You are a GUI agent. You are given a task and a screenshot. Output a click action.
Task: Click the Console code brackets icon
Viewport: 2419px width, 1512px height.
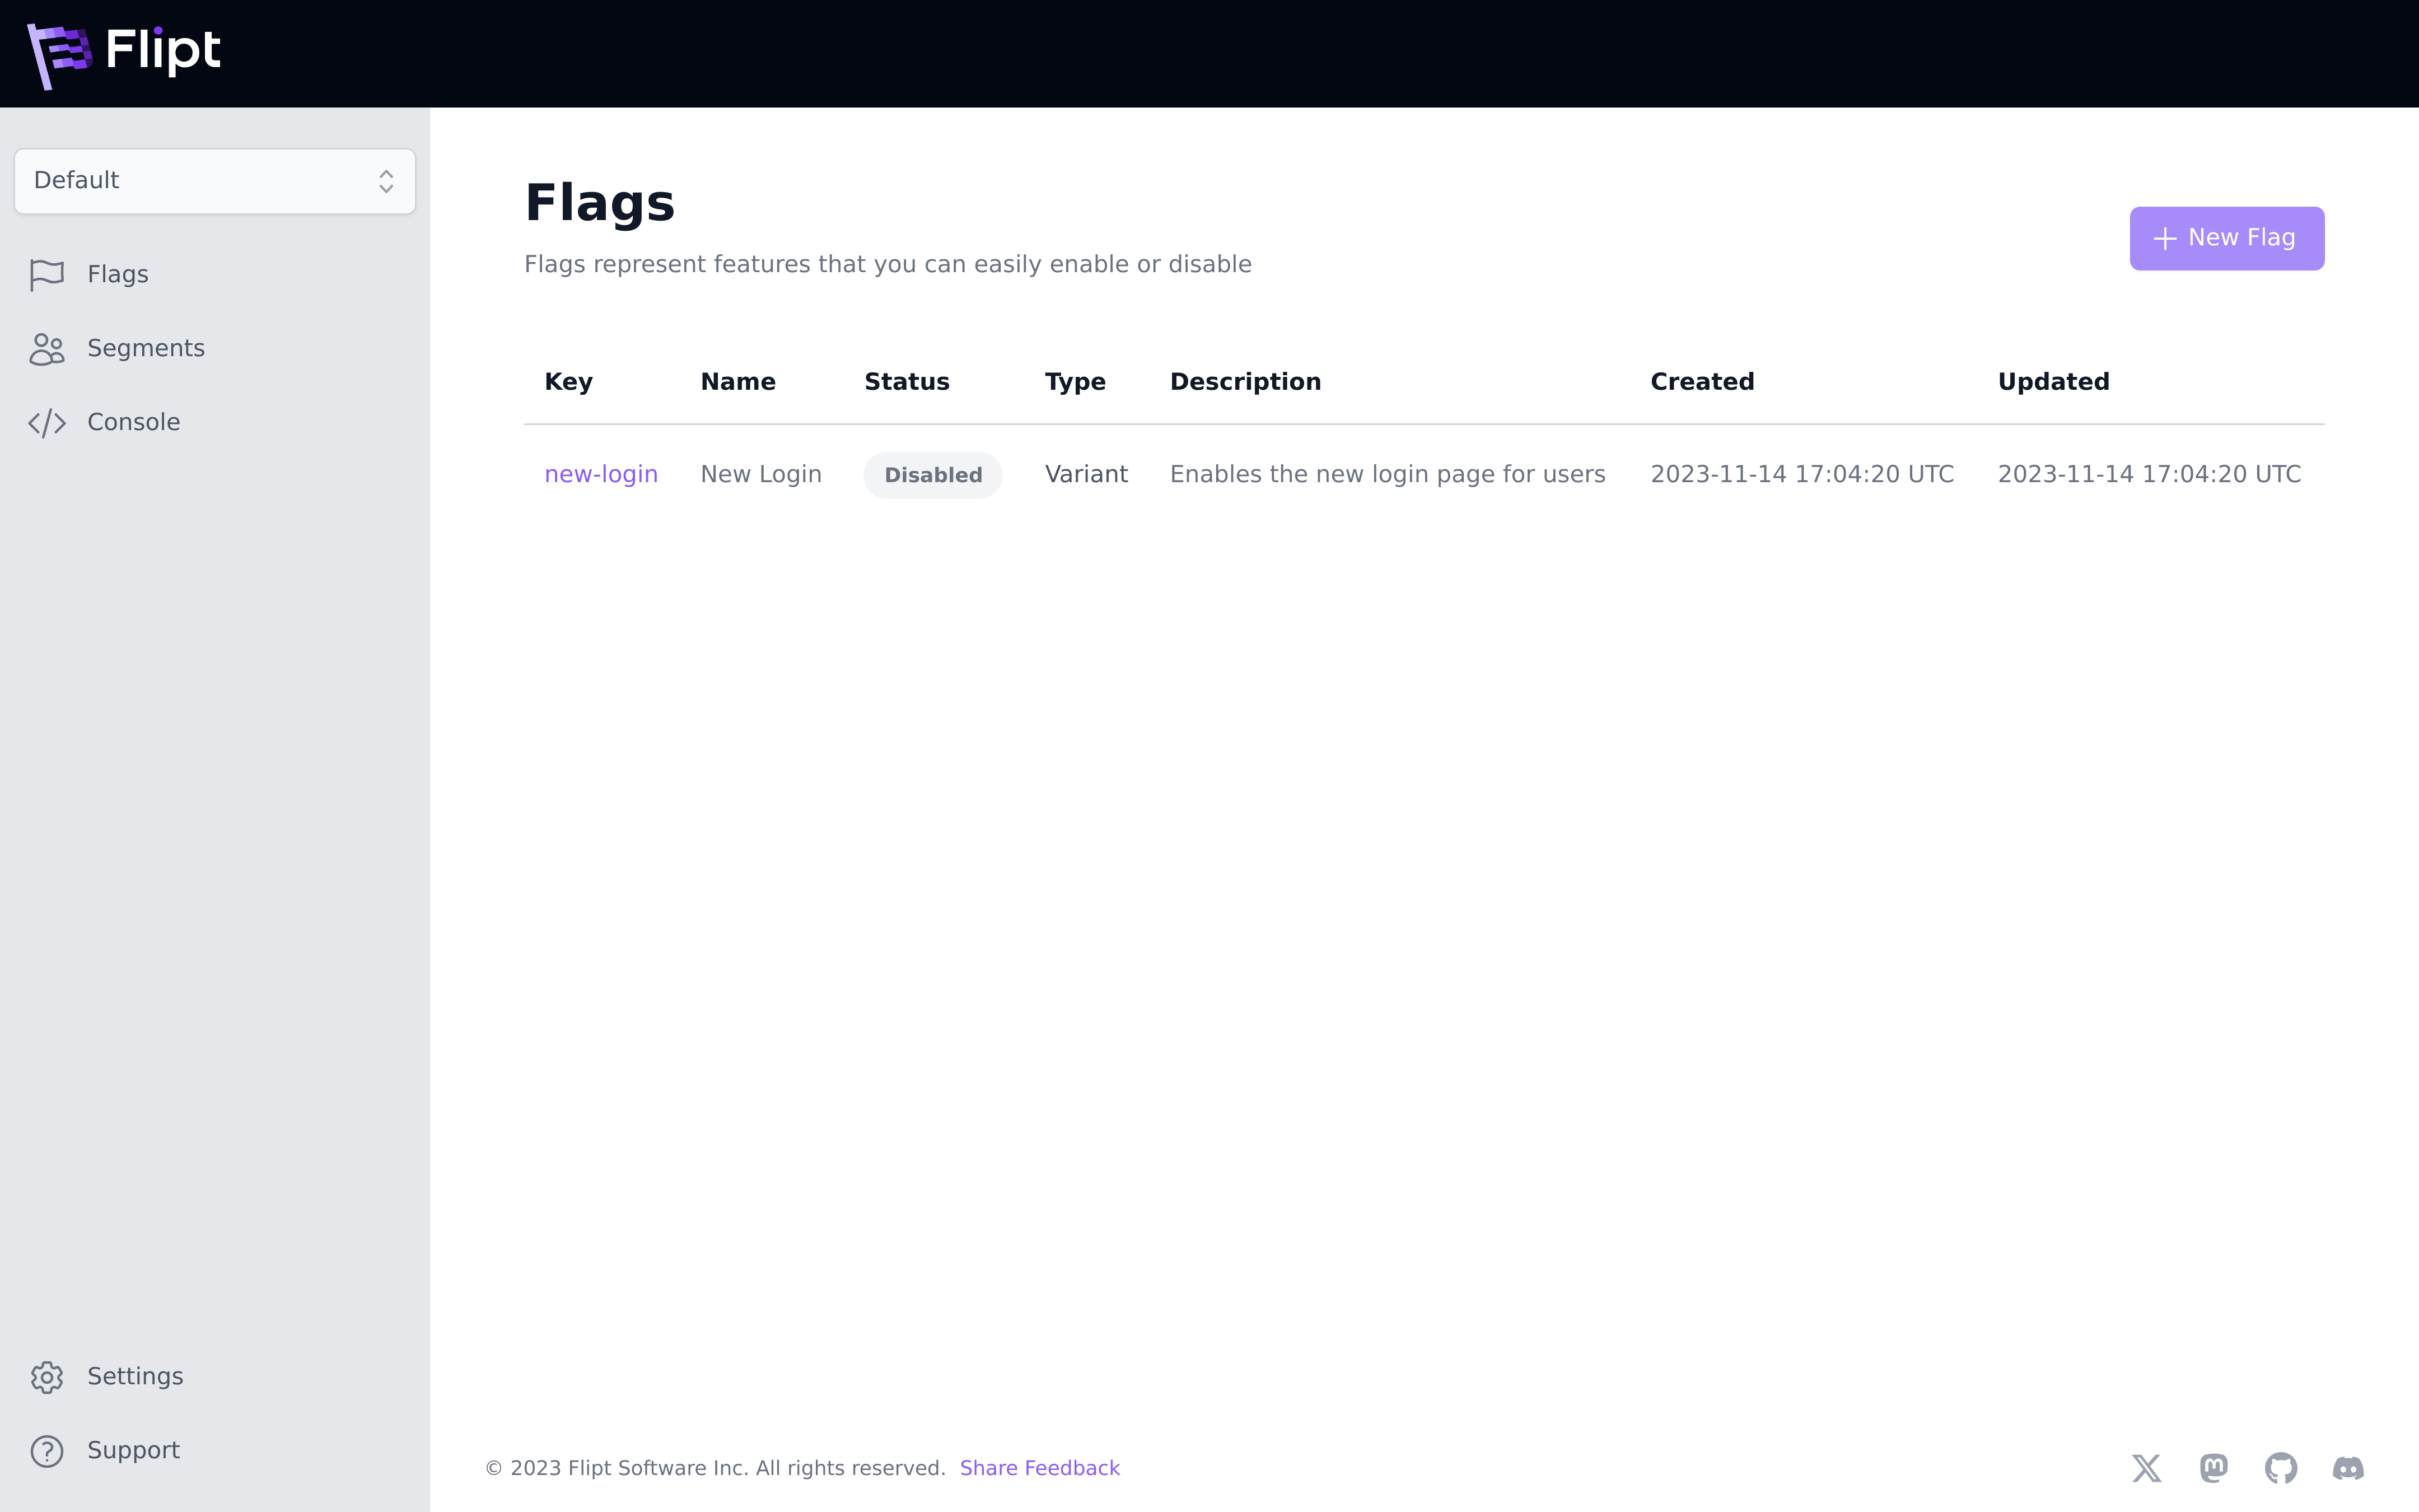click(47, 423)
